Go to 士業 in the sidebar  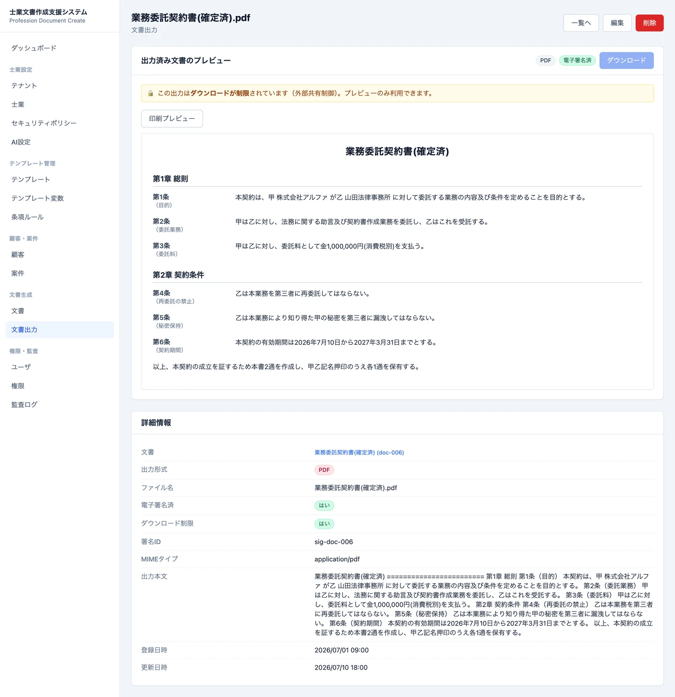(x=60, y=105)
